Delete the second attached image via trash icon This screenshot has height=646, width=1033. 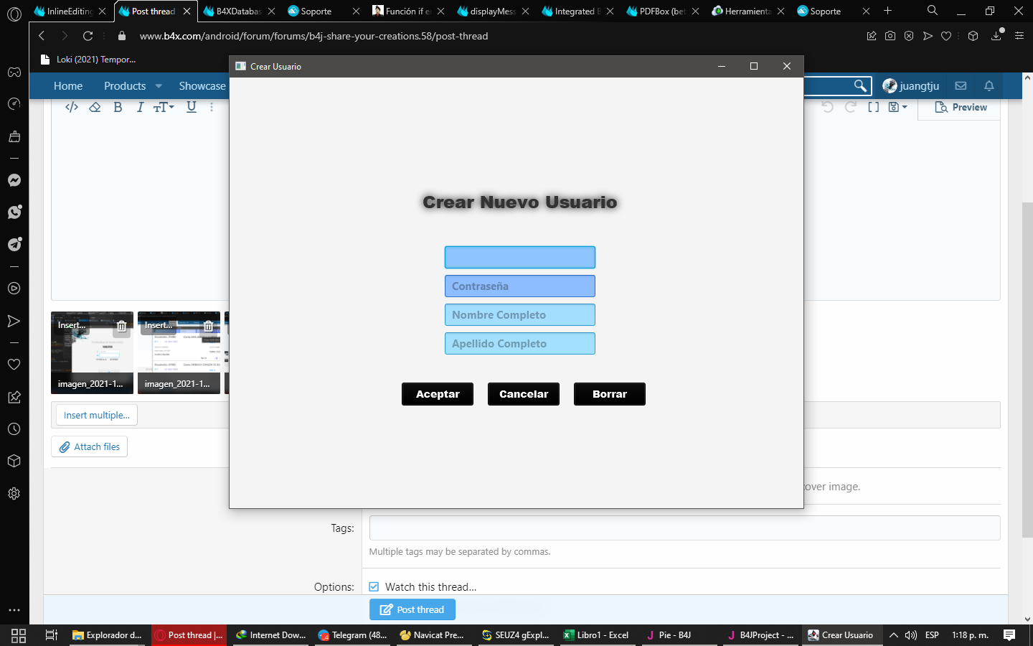pos(208,326)
